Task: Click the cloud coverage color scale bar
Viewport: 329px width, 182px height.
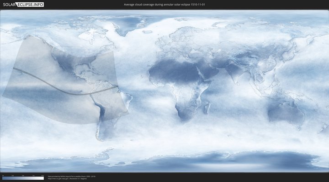Action: [23, 178]
